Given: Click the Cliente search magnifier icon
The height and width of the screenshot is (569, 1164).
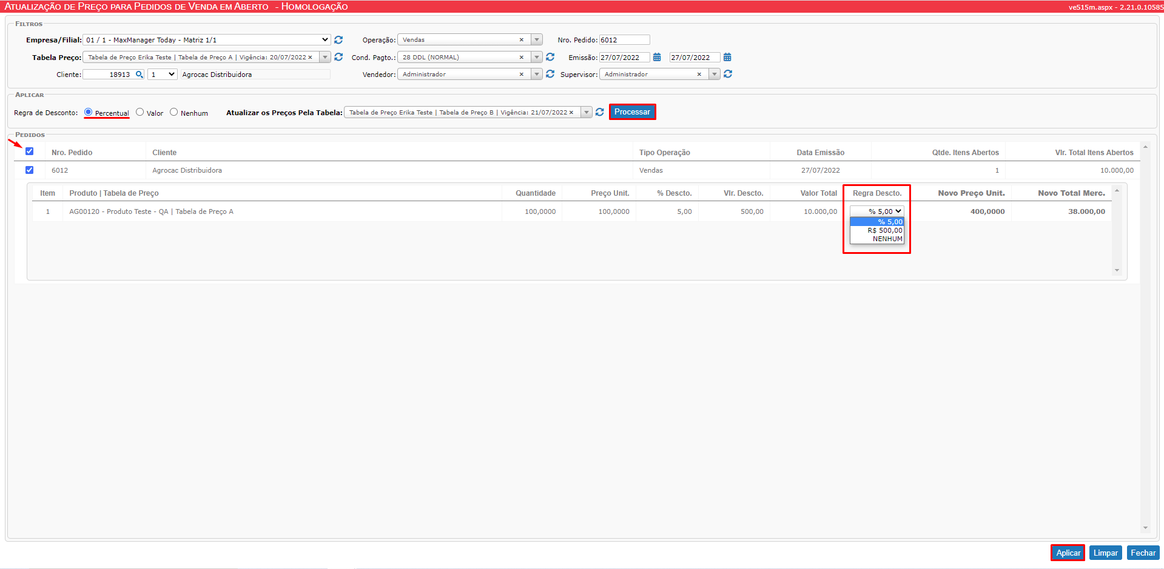Looking at the screenshot, I should (139, 75).
